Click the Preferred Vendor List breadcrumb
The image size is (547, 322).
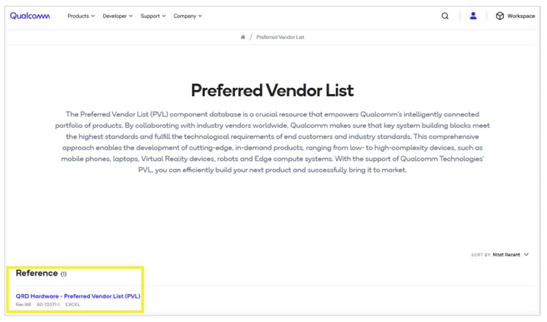(x=280, y=37)
